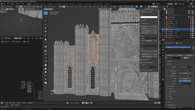Select the Loop Cut tool
The image size is (195, 110).
(x=46, y=58)
